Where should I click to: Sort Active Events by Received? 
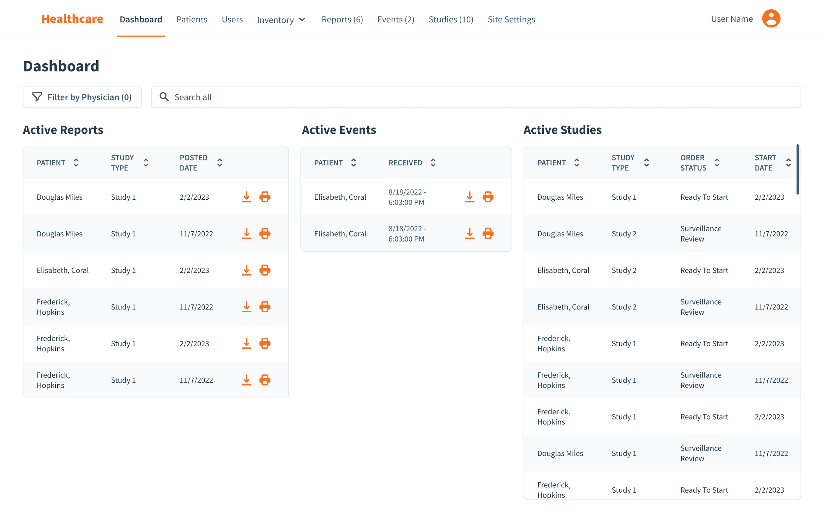pyautogui.click(x=433, y=163)
